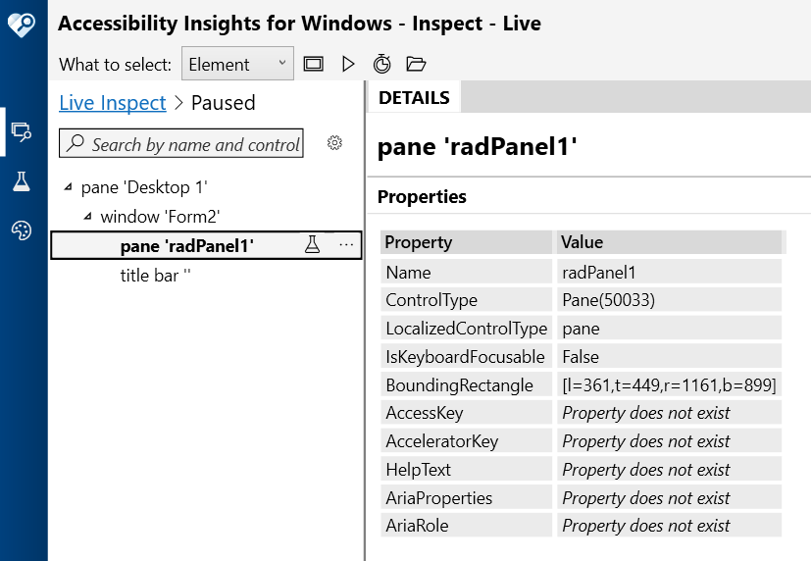Select the pane 'radPanel1' tree item

click(x=186, y=245)
